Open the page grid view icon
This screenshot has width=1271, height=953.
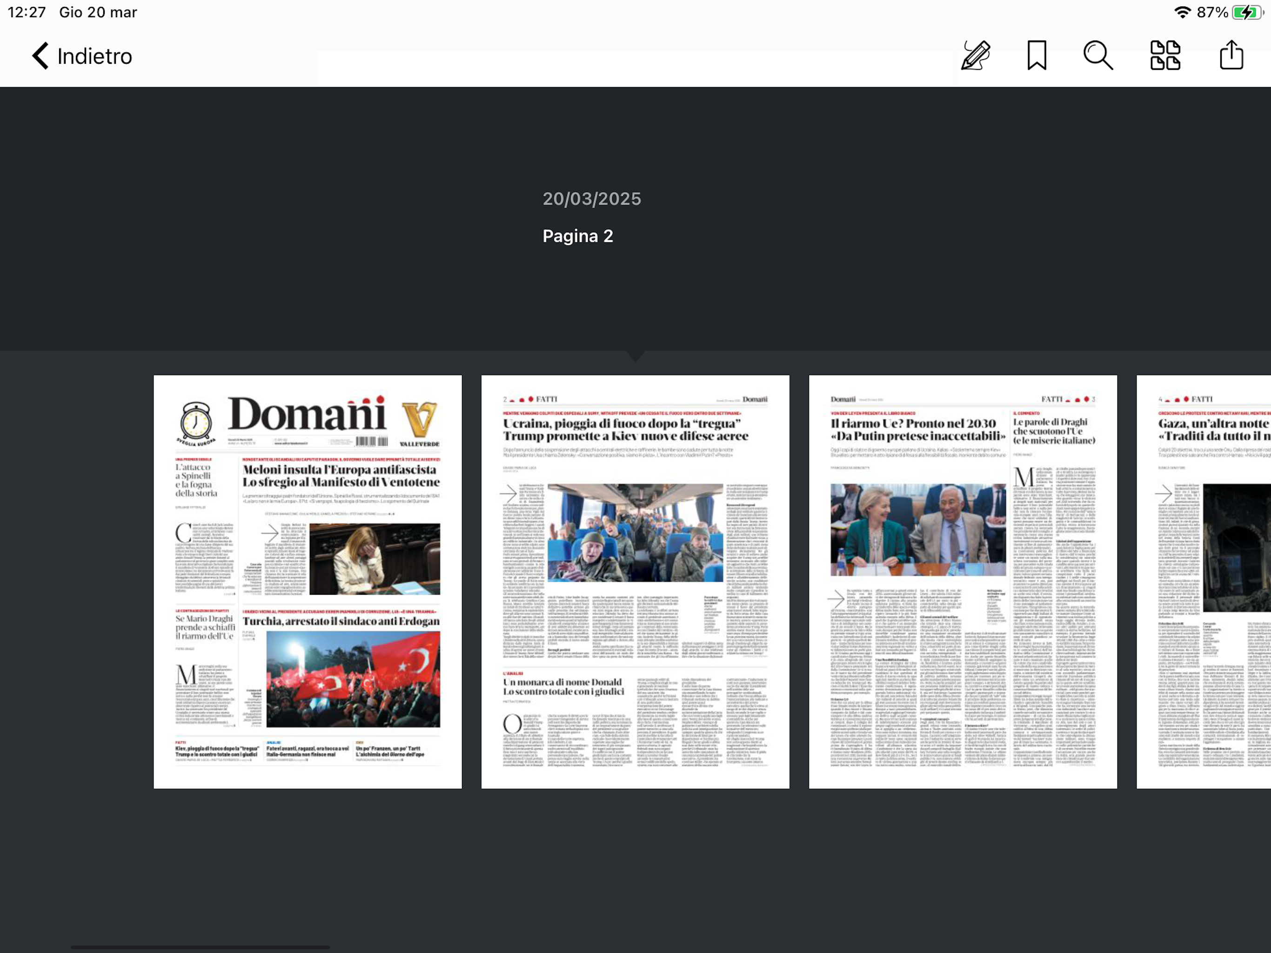[1165, 56]
